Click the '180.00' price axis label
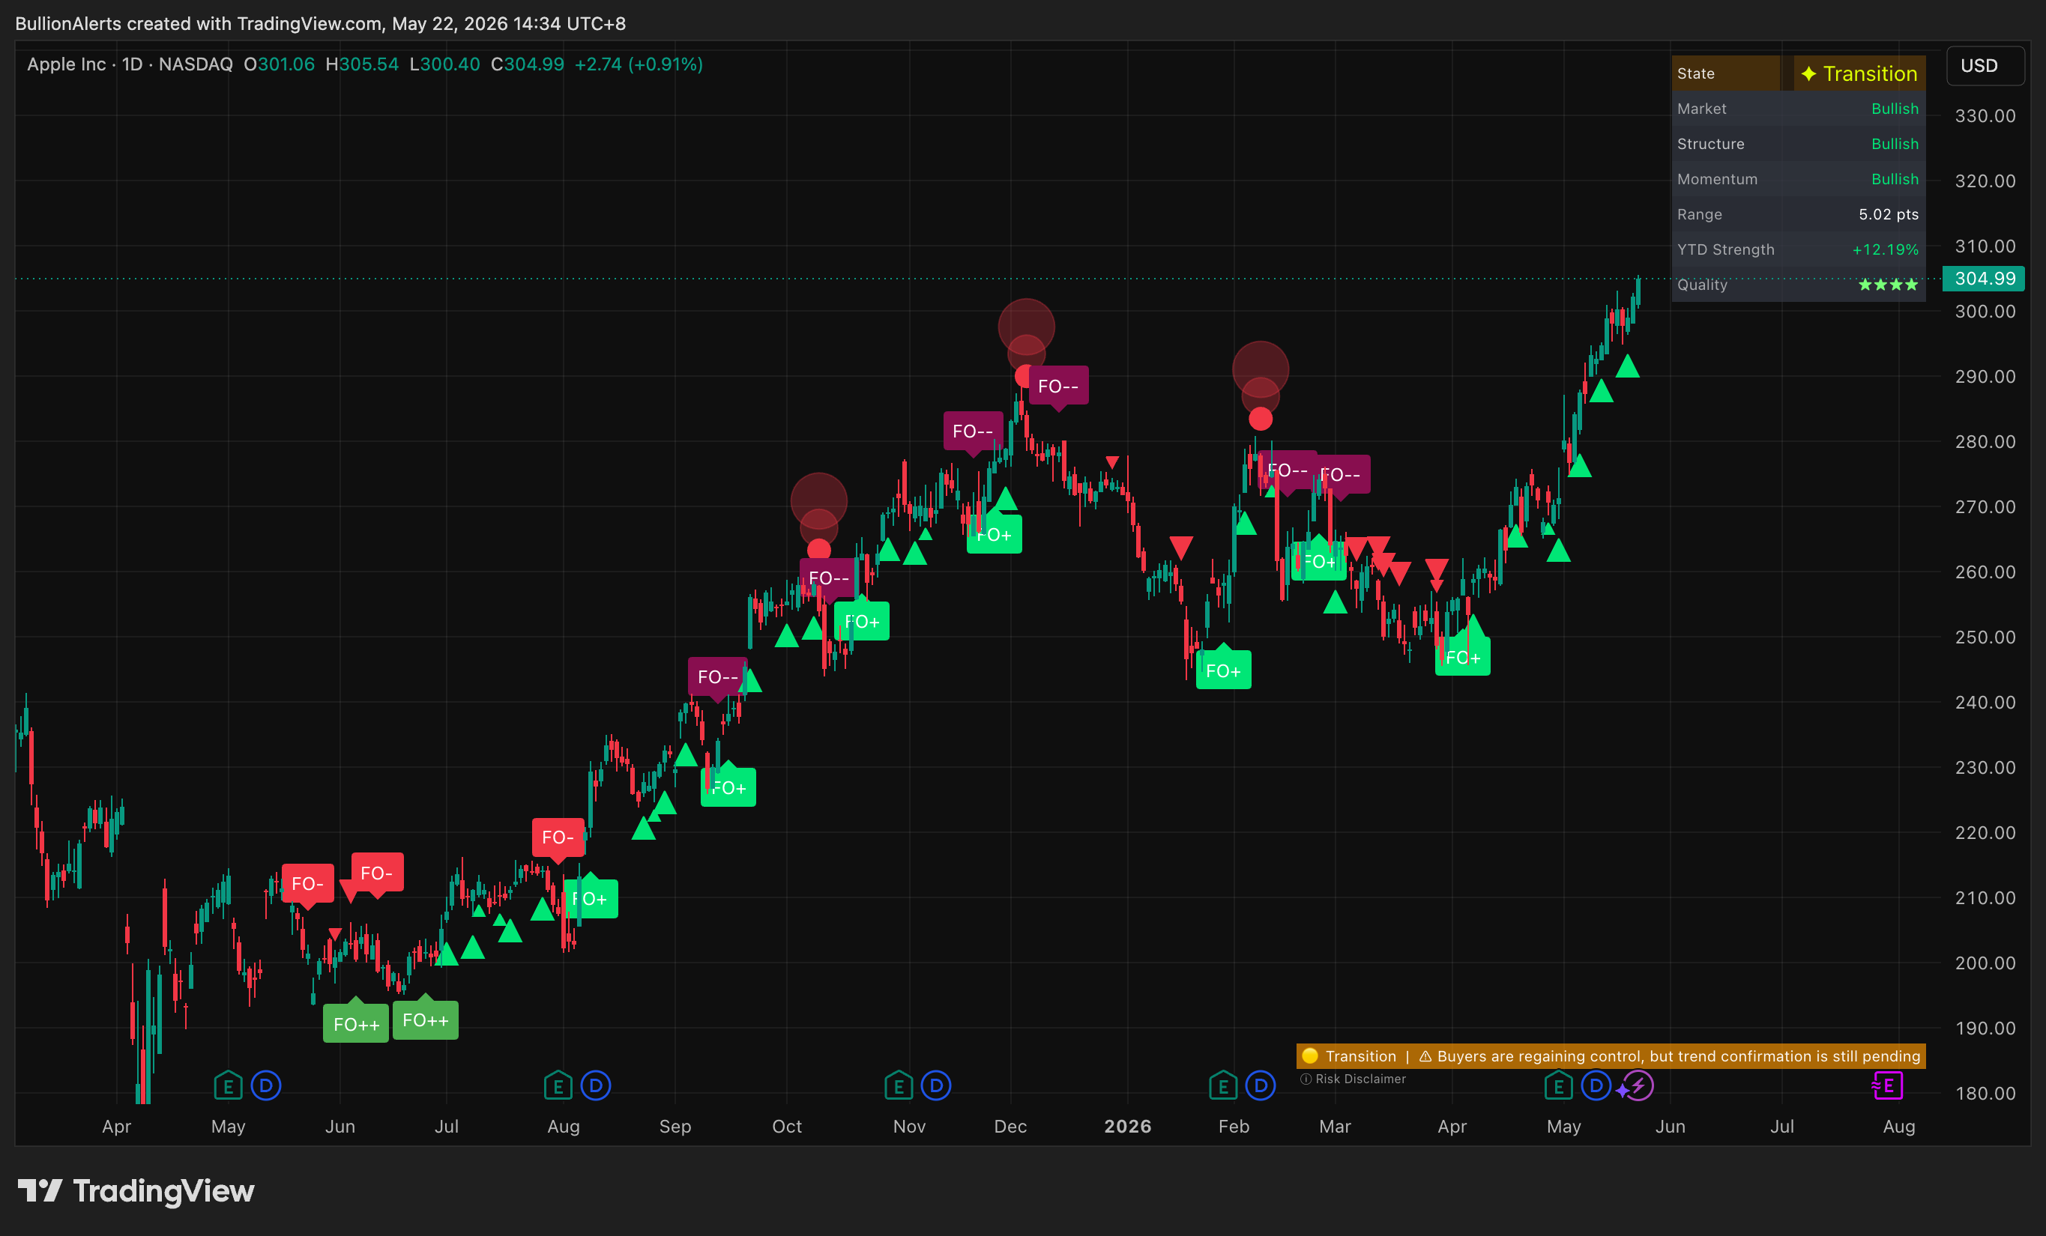This screenshot has height=1236, width=2046. [x=1985, y=1093]
